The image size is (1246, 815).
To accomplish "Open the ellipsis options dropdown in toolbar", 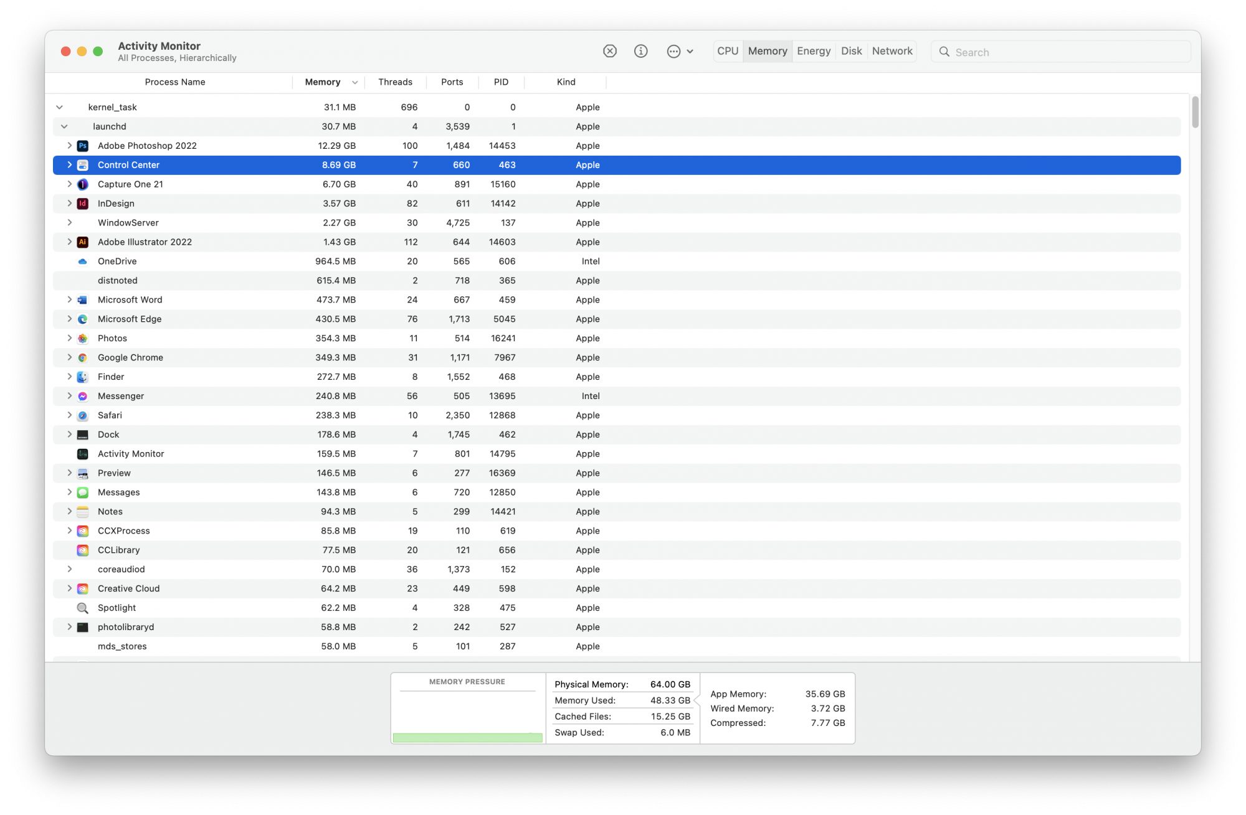I will 679,52.
